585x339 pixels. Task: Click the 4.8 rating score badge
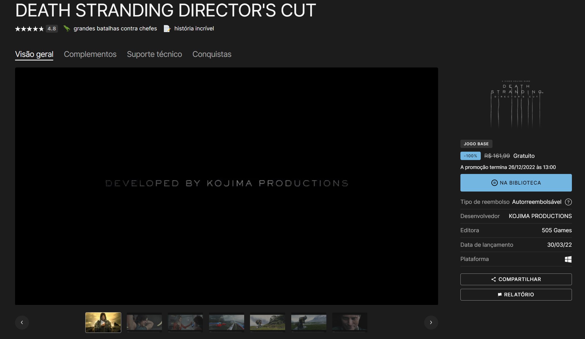[x=52, y=29]
